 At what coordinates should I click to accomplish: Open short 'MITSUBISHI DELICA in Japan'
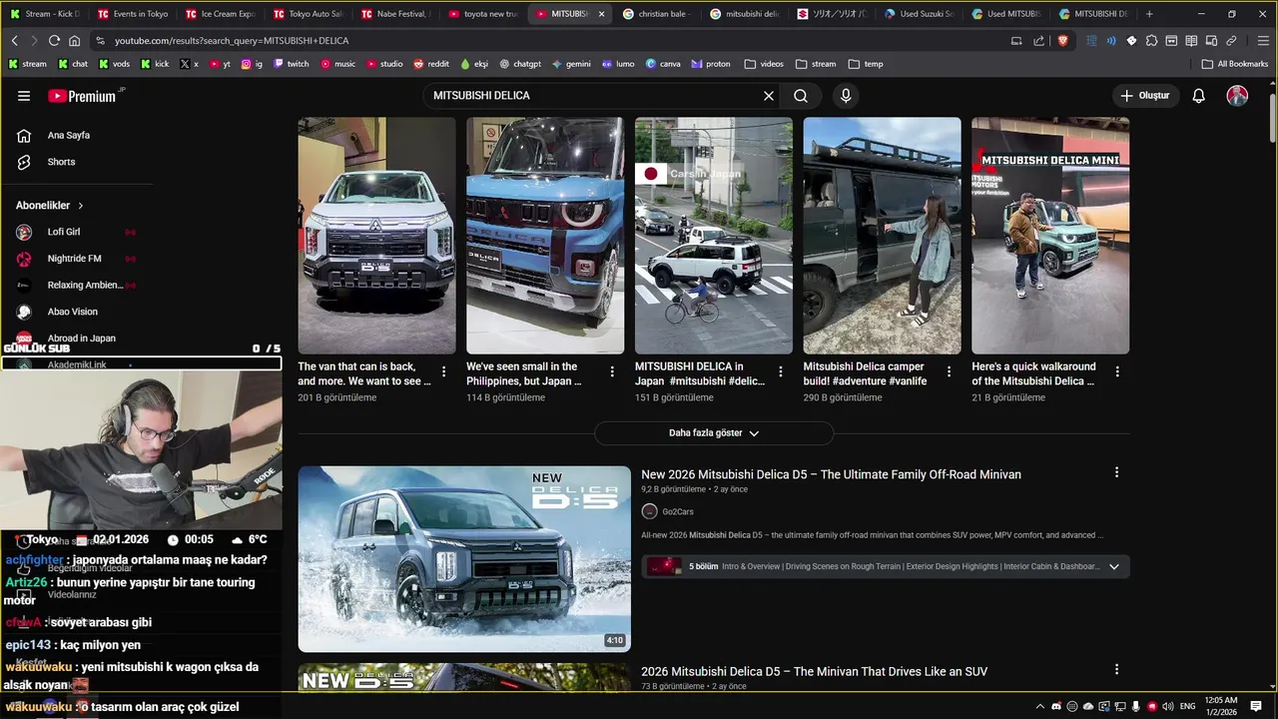714,236
